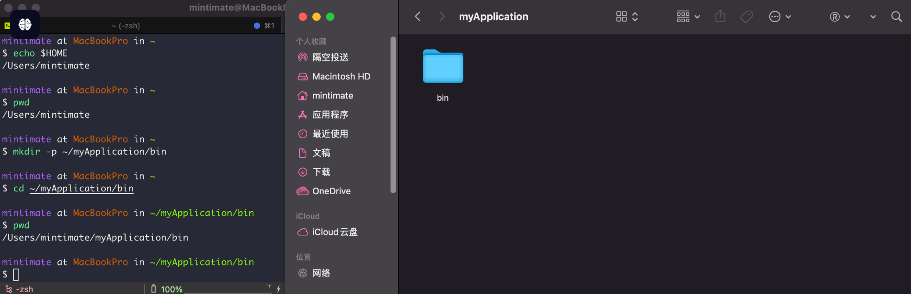Click the lightning bolt icon in terminal status bar

pos(278,289)
